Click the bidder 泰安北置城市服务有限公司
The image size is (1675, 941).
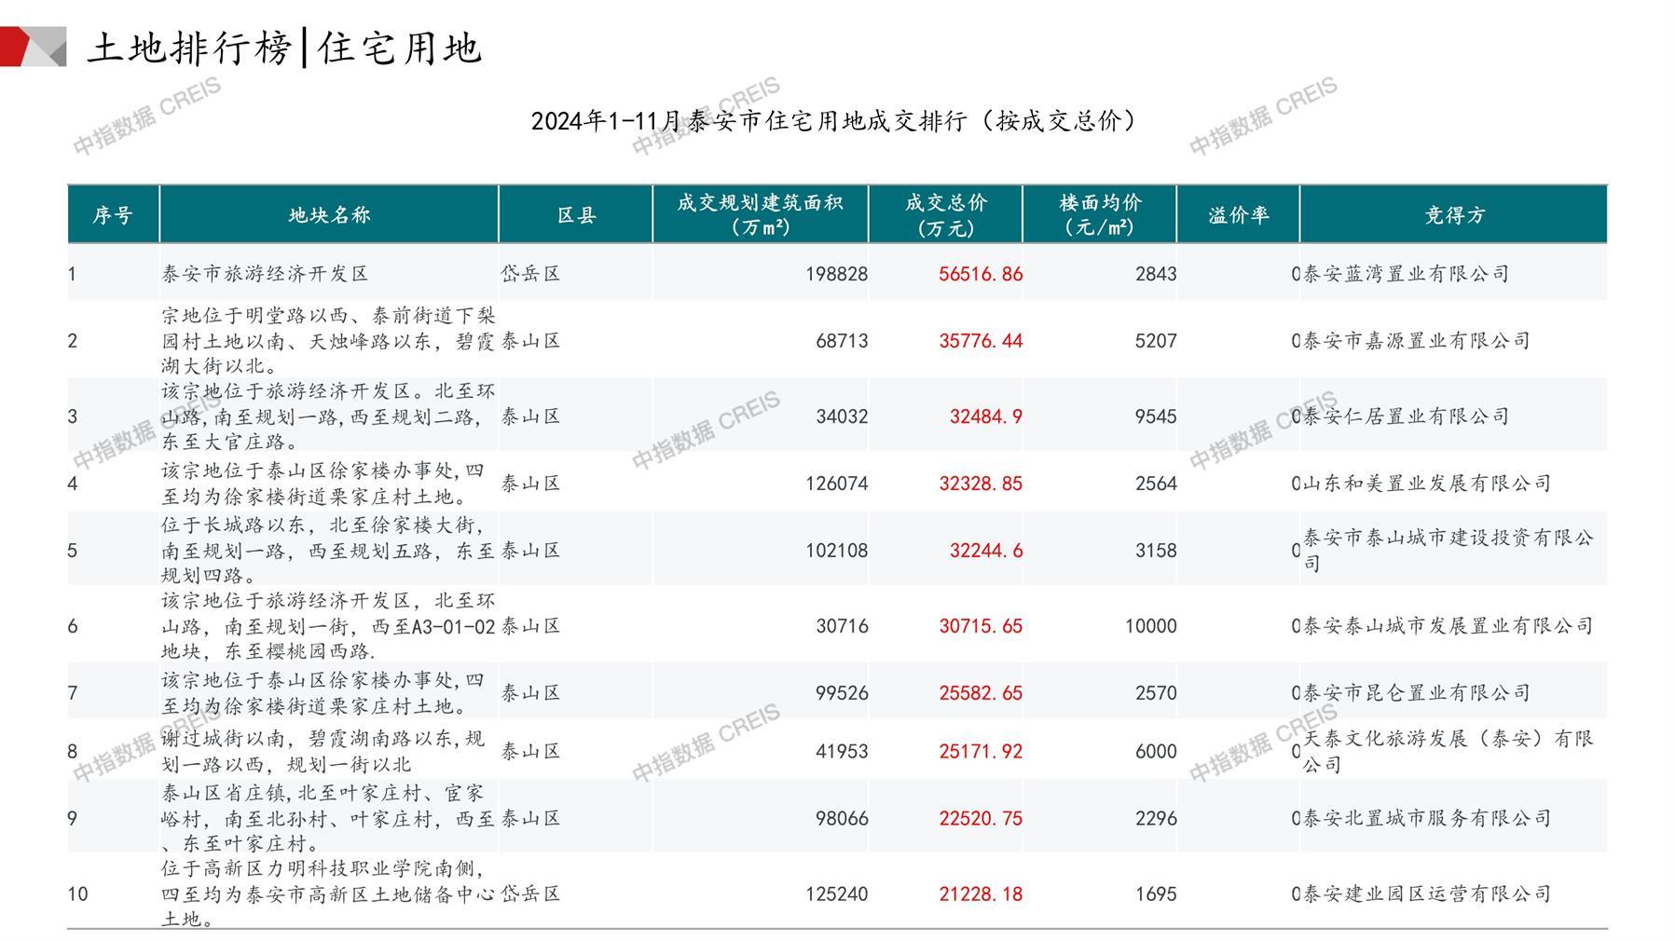coord(1426,819)
